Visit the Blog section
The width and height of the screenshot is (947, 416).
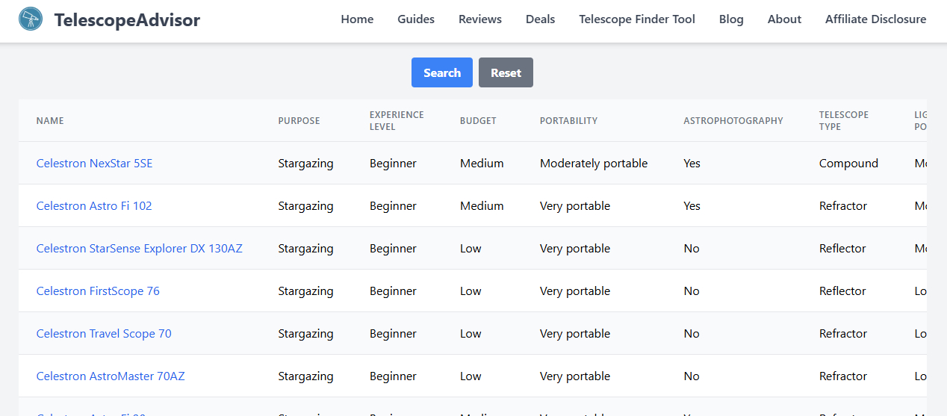tap(731, 19)
